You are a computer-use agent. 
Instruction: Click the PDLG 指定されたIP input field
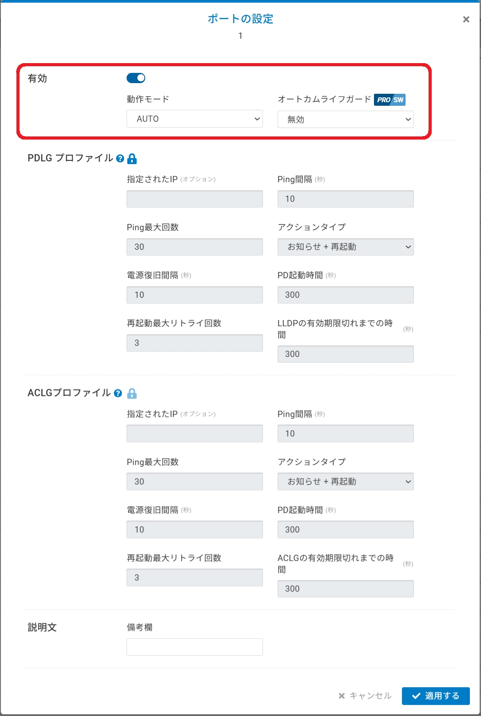(195, 199)
